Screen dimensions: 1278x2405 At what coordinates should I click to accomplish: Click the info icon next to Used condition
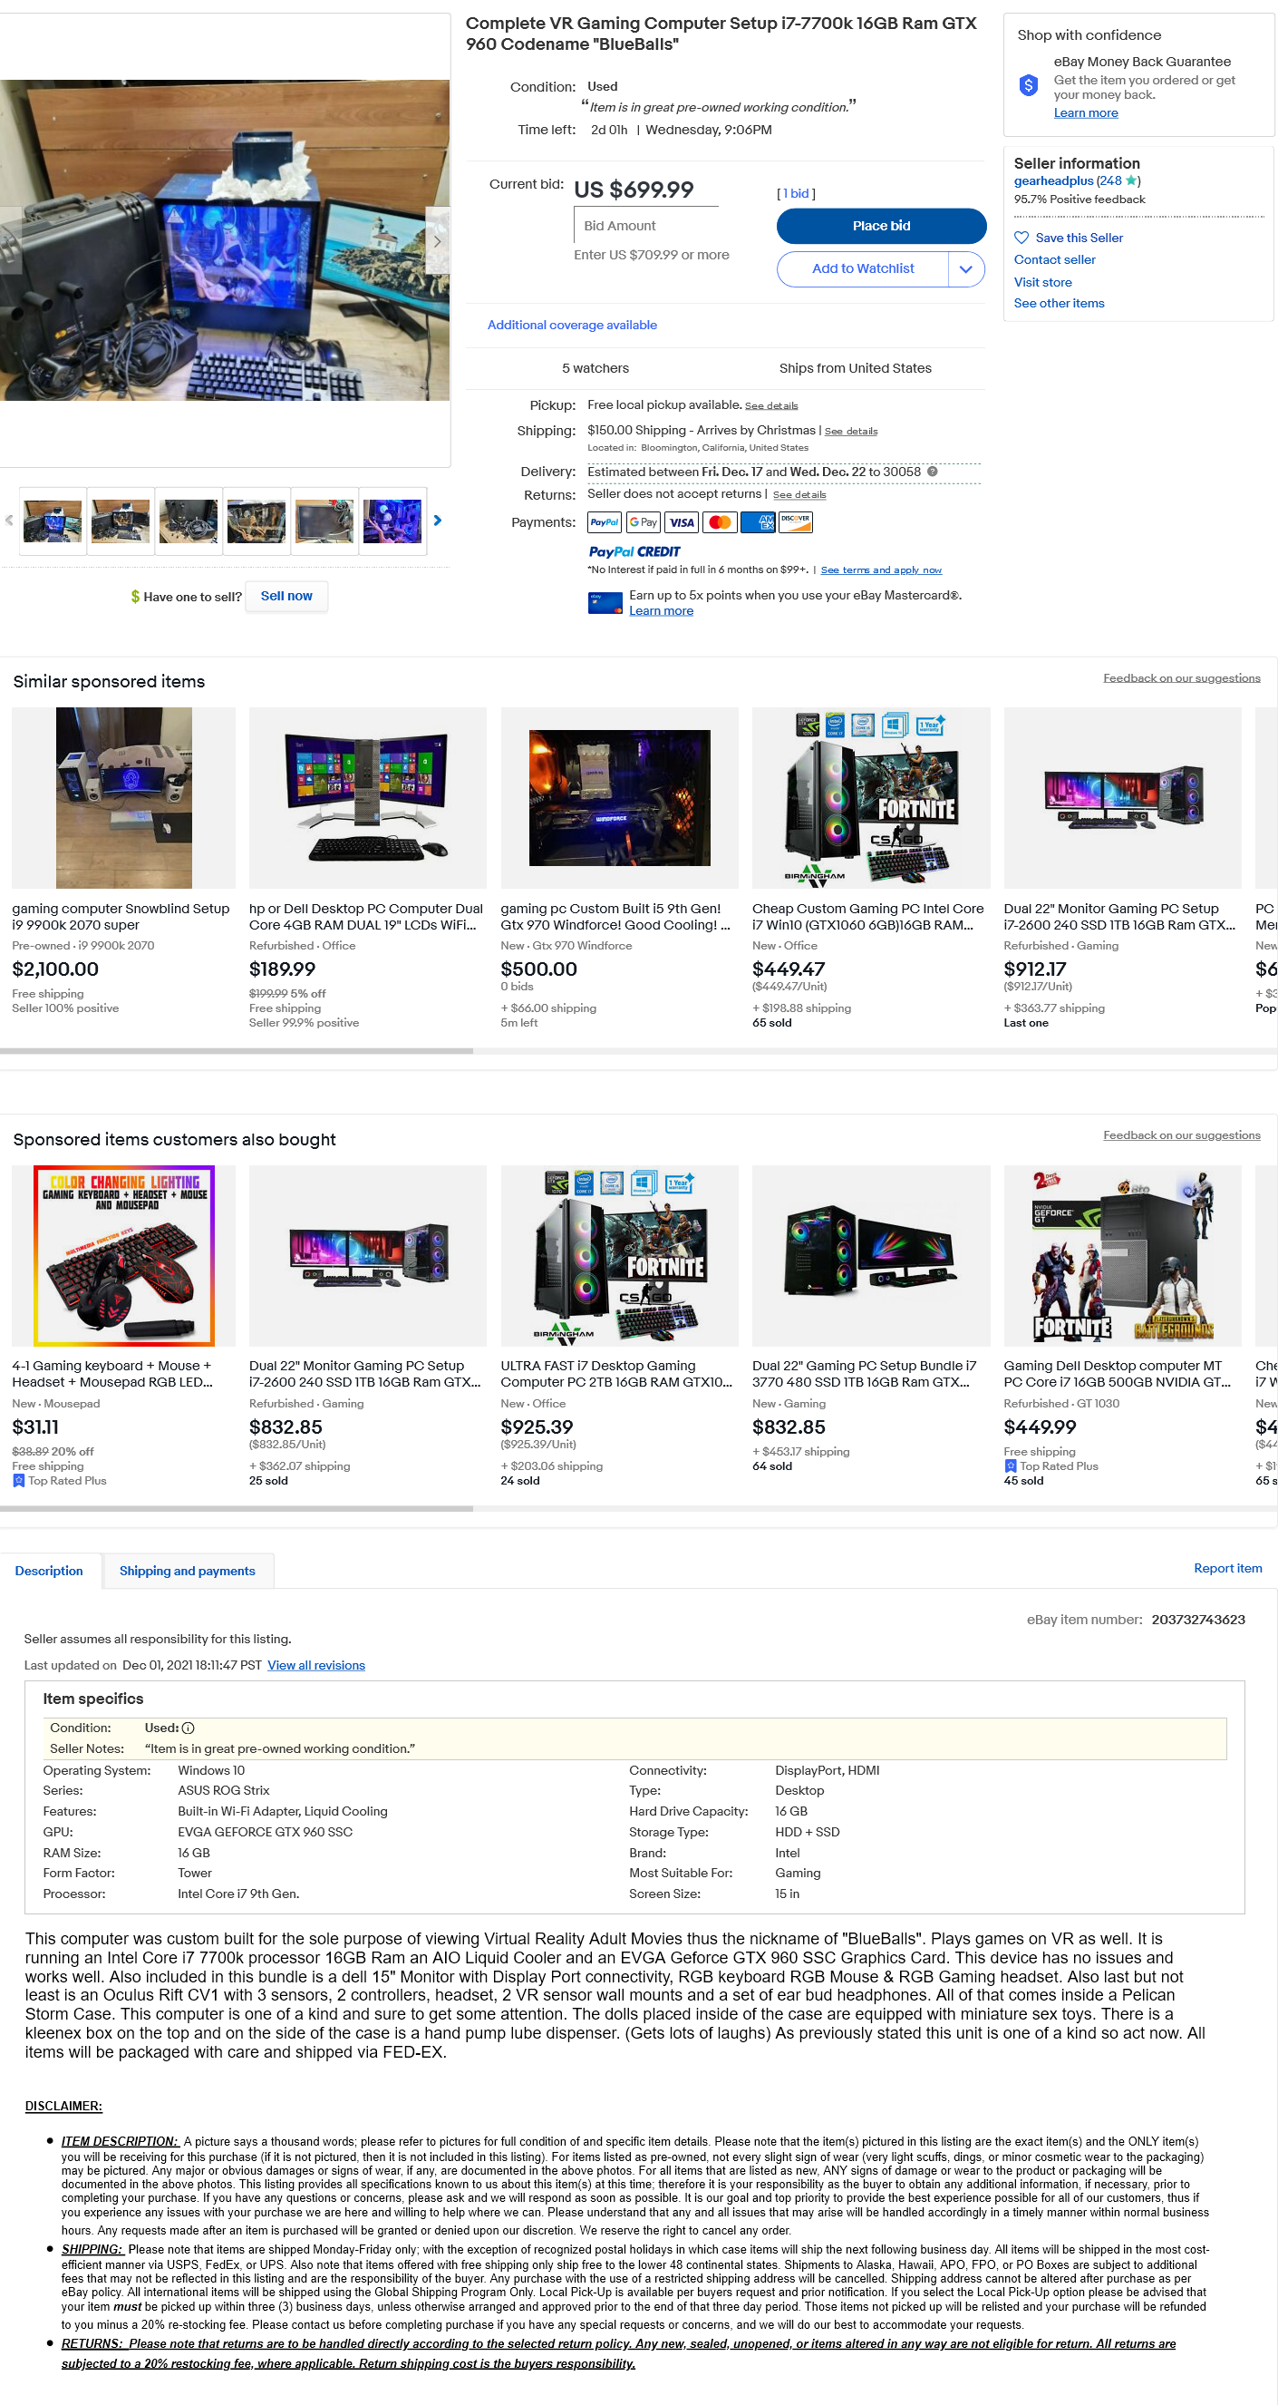coord(188,1728)
